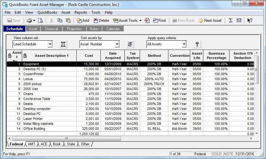Open the Asset Tools button
This screenshot has width=266, height=159.
coord(125,20)
